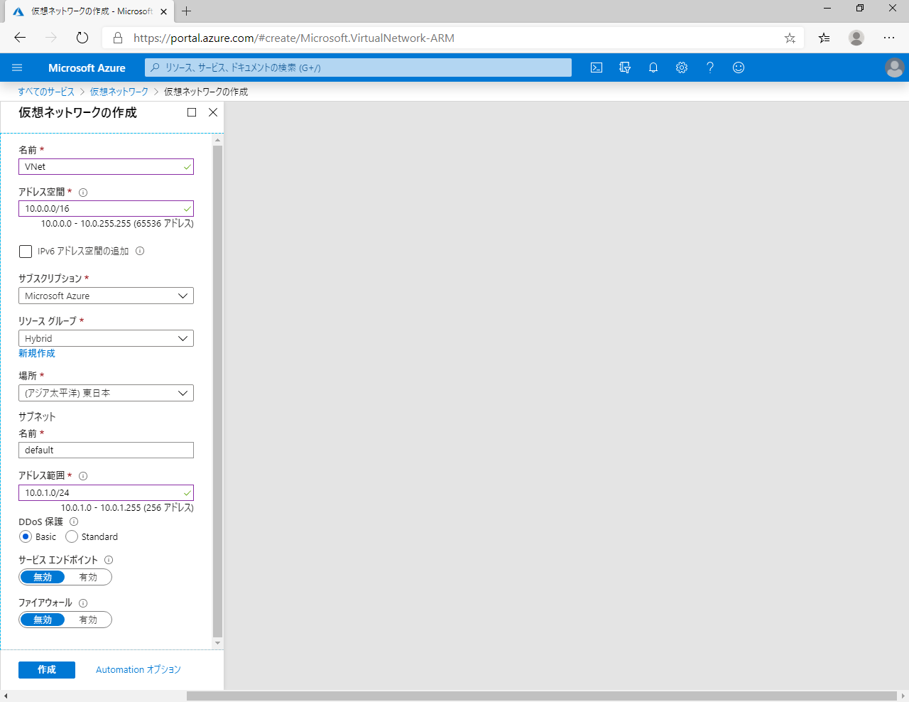Select Standard DDoS protection
The width and height of the screenshot is (909, 702).
[72, 536]
